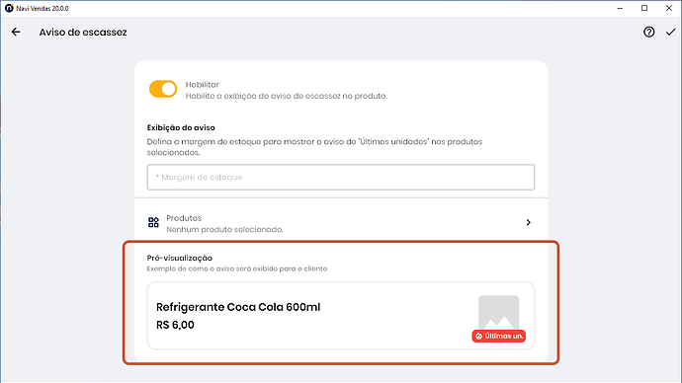Click 'Nenhum produto selecionado.' text
682x383 pixels.
(224, 229)
